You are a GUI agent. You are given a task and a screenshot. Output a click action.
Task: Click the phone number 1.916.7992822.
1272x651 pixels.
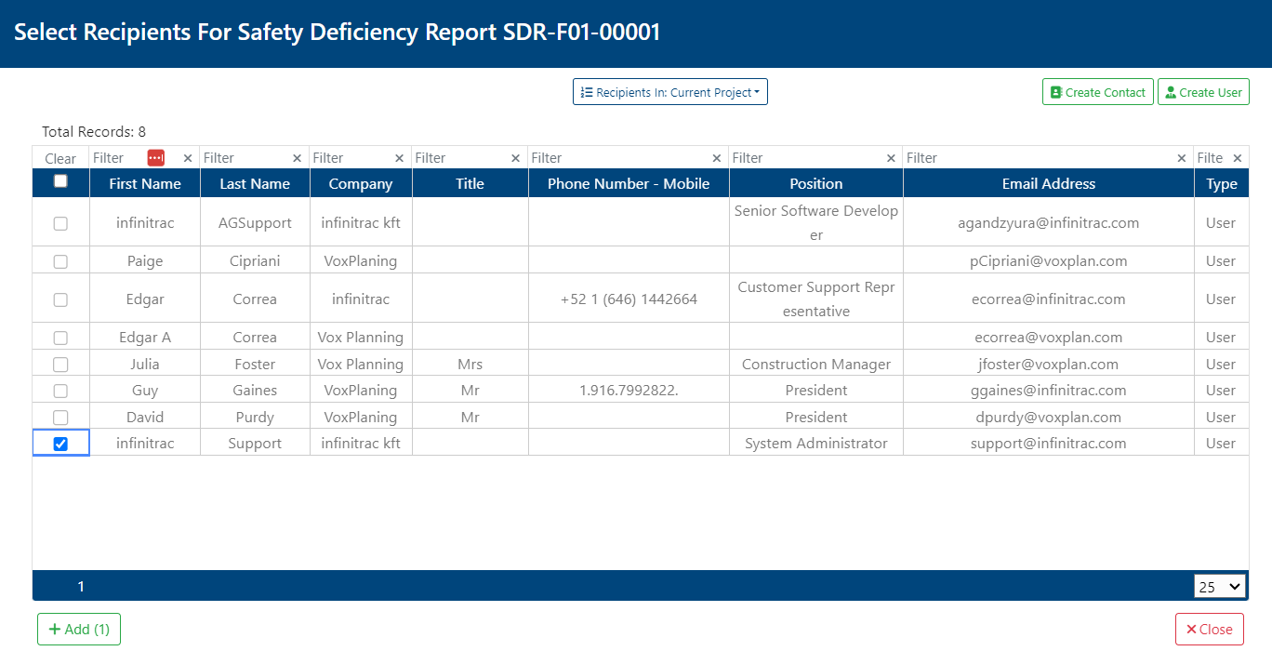pos(629,391)
